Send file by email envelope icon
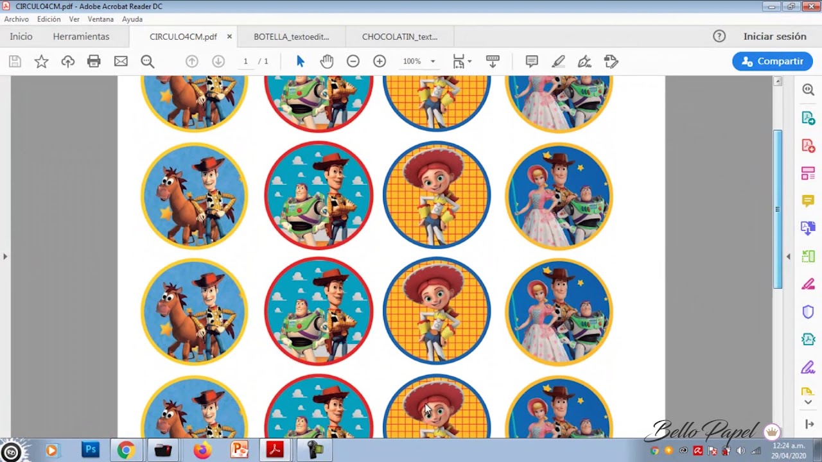 point(121,62)
